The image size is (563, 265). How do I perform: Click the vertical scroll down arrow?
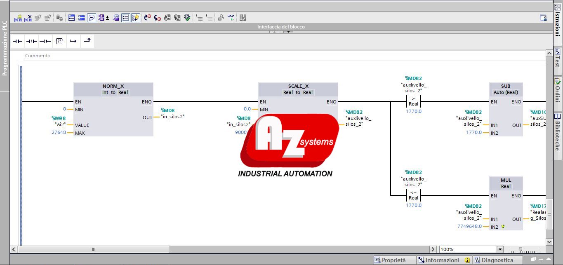tap(549, 242)
